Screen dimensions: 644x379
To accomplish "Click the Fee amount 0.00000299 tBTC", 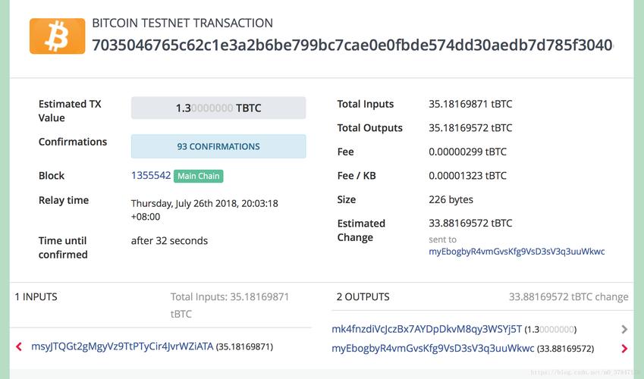I will (467, 152).
